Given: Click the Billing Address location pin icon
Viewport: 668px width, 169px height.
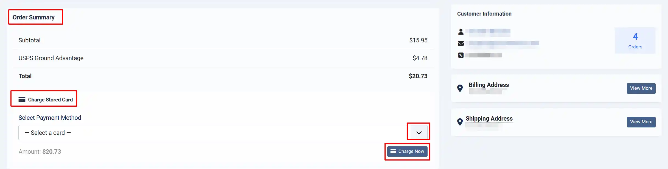Looking at the screenshot, I should pos(460,88).
